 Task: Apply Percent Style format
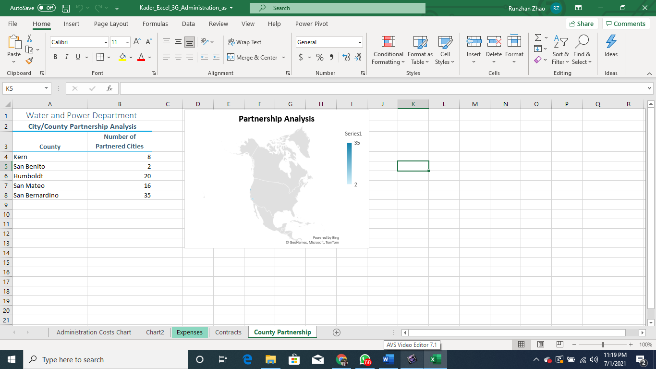(320, 57)
